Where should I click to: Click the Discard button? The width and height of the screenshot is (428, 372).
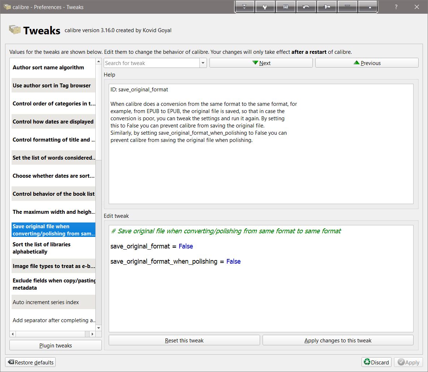[x=376, y=362]
